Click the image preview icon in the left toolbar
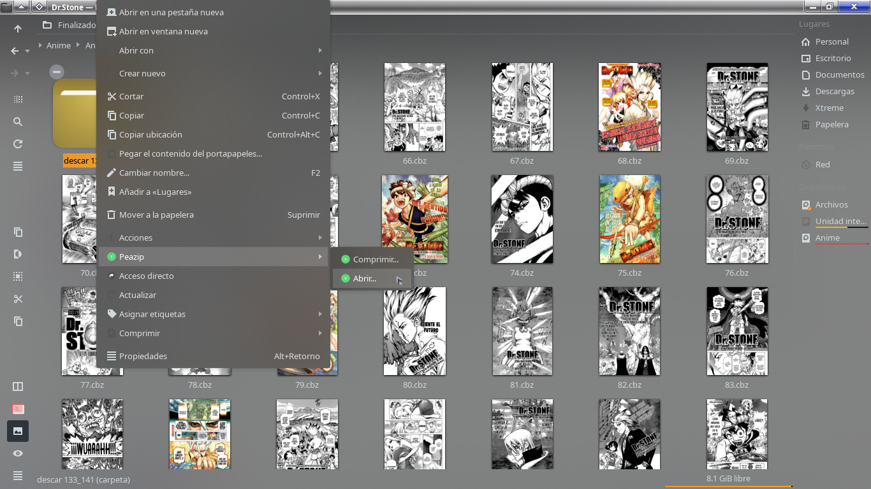The image size is (871, 489). pyautogui.click(x=18, y=431)
